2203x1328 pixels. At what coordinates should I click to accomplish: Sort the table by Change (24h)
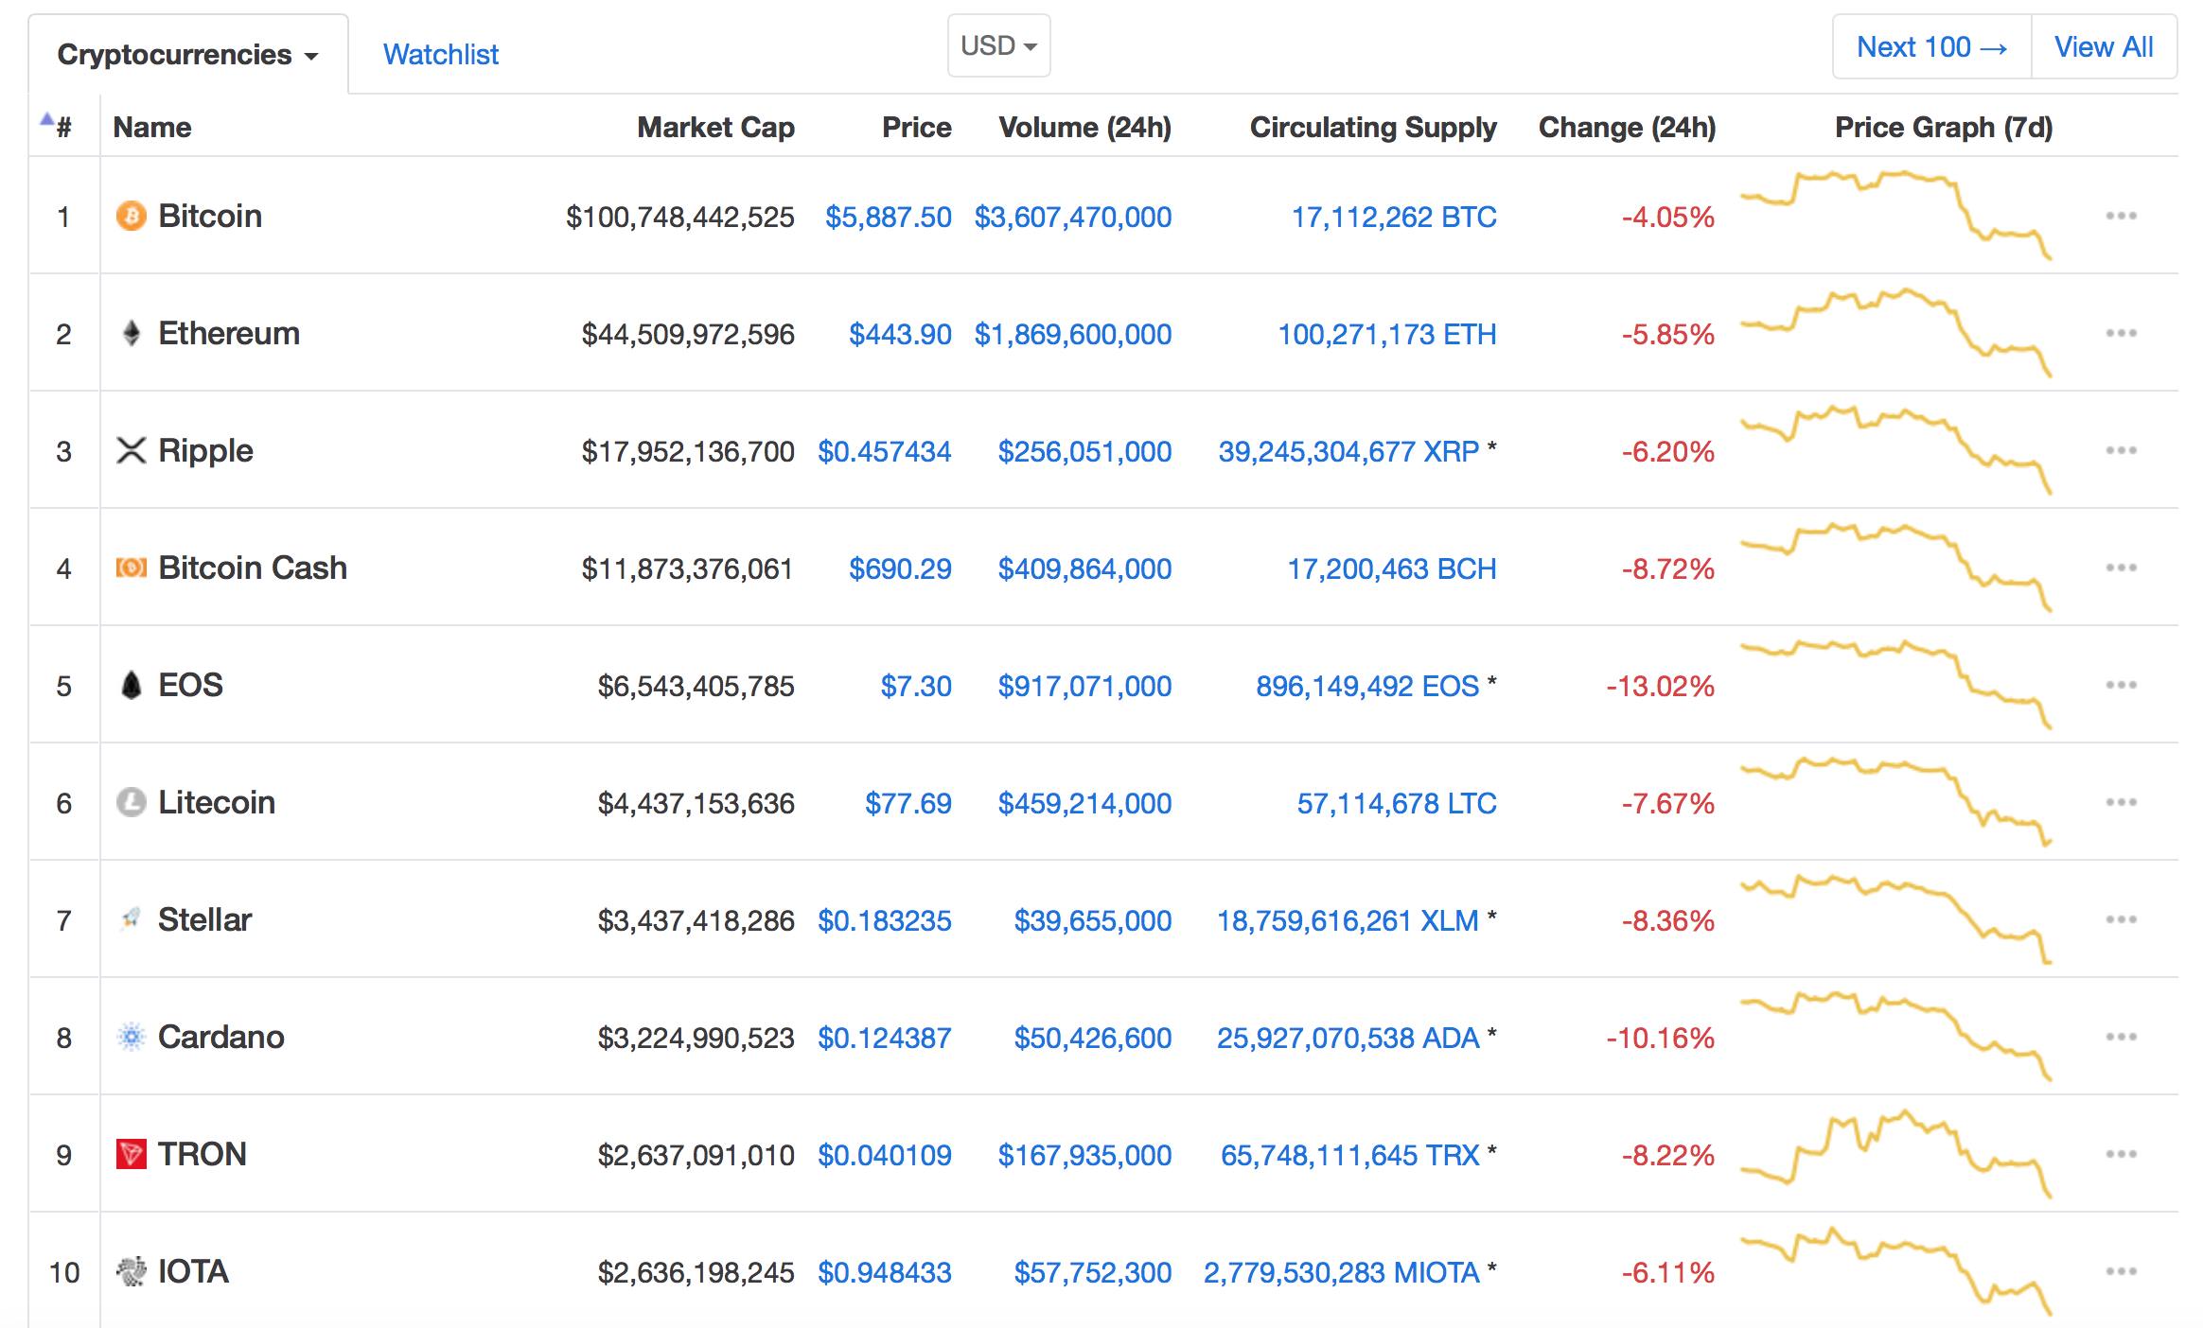pyautogui.click(x=1627, y=127)
